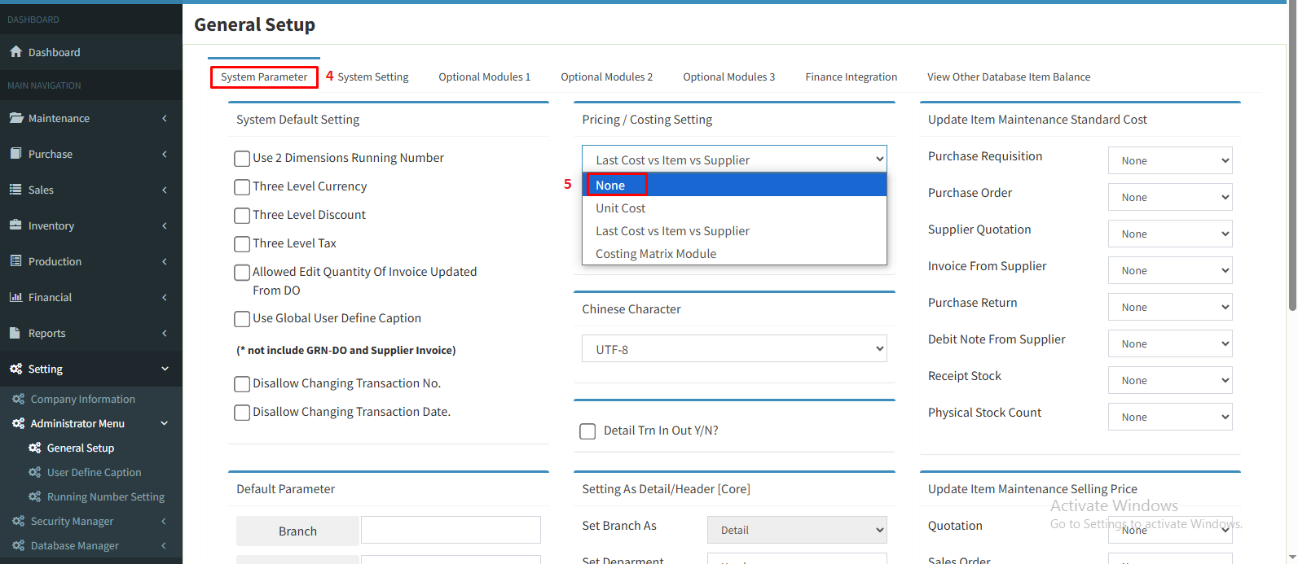The width and height of the screenshot is (1298, 564).
Task: Switch to the System Setting tab
Action: (x=372, y=77)
